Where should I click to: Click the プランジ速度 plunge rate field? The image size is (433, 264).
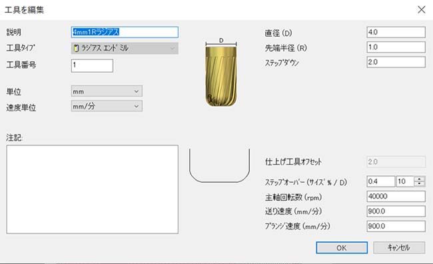[396, 226]
